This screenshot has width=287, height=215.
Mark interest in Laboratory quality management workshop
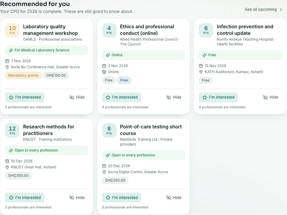coord(25,97)
